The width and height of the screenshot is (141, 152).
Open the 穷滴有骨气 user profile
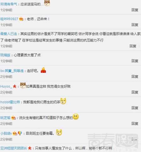[8, 4]
